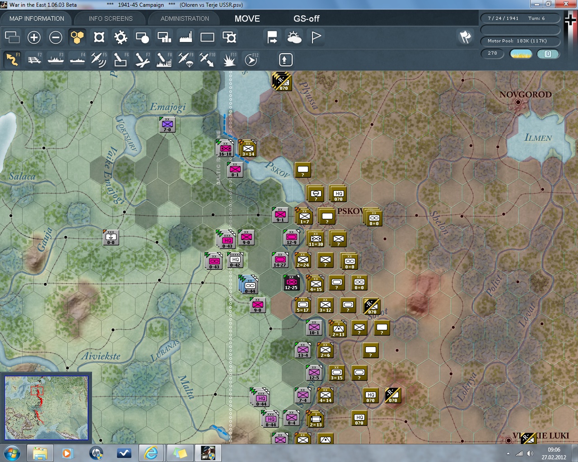Click the explosion F11 icon

click(229, 59)
